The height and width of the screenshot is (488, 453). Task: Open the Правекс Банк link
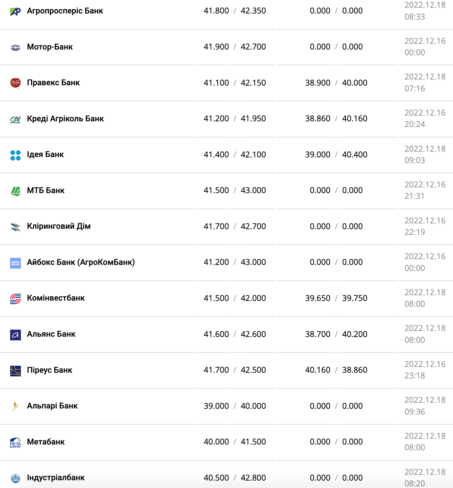53,83
